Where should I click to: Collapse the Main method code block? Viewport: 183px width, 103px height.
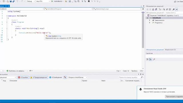(7, 28)
